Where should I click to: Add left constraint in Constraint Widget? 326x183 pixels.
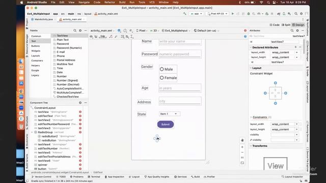point(265,93)
